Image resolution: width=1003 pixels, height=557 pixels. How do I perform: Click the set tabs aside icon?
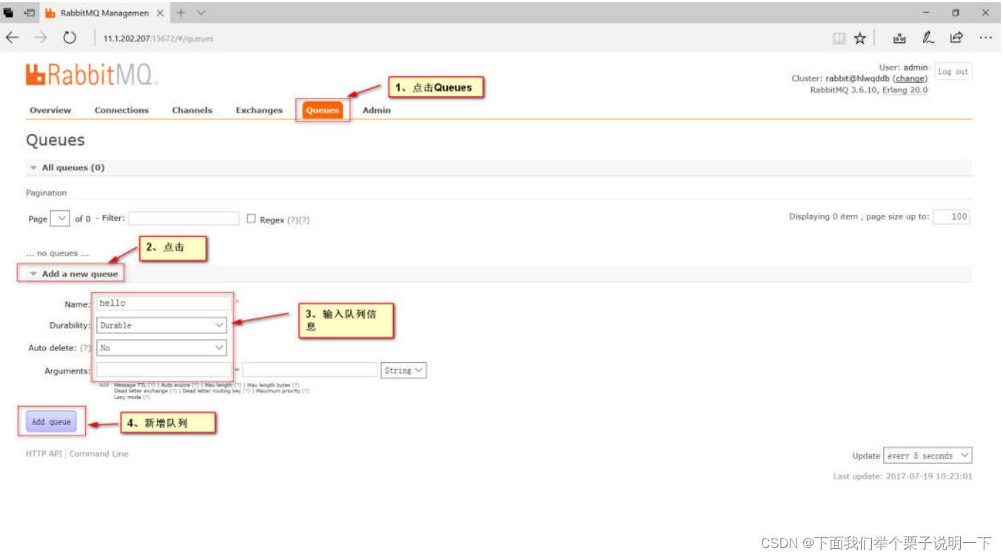(x=30, y=13)
